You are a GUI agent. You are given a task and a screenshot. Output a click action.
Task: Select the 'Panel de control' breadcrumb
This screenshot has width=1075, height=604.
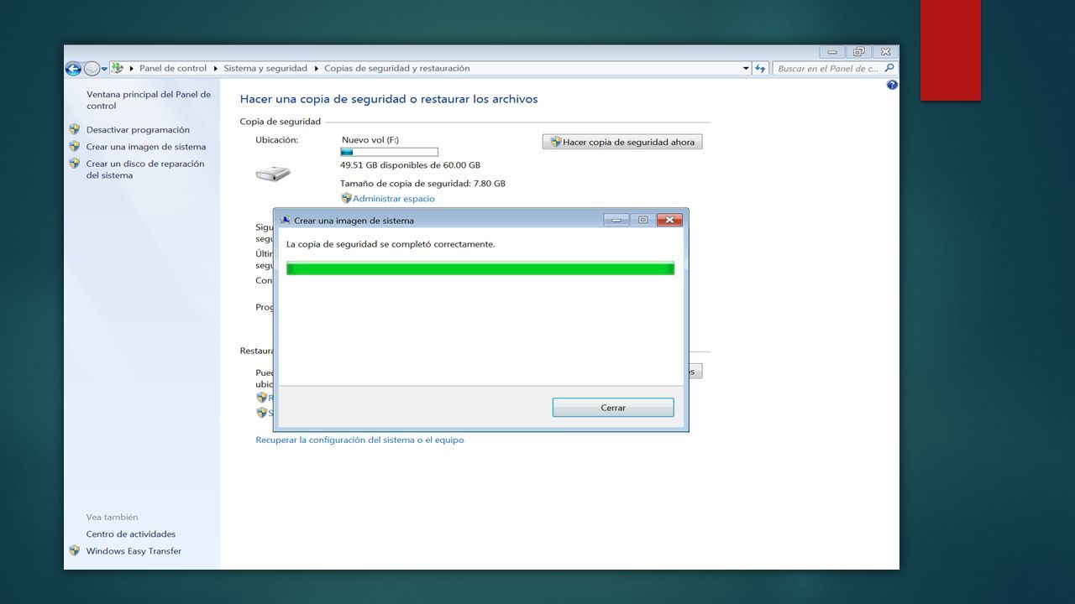point(173,68)
